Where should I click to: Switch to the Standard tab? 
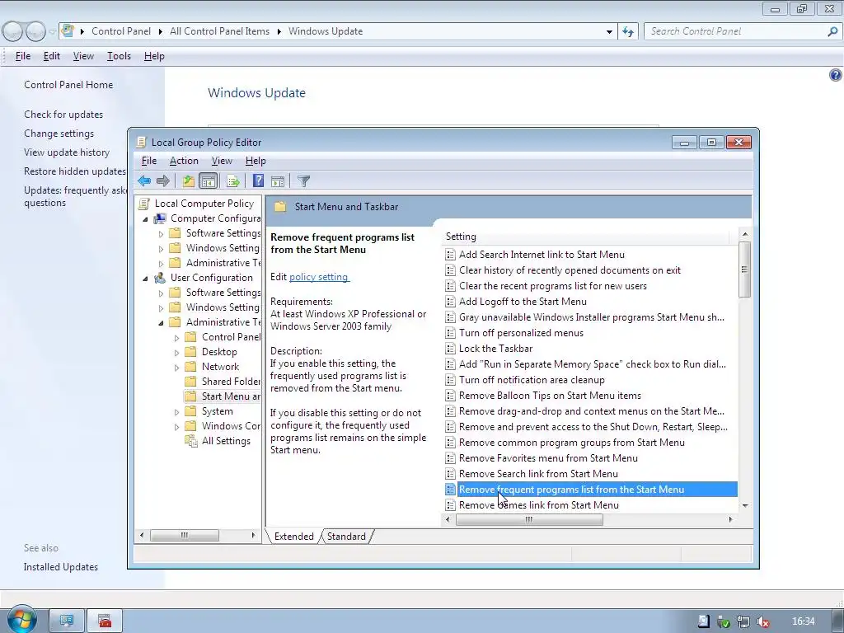346,536
